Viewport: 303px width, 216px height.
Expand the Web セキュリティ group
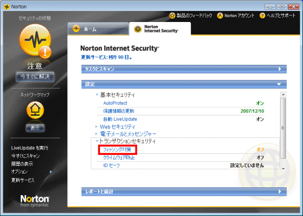97,127
